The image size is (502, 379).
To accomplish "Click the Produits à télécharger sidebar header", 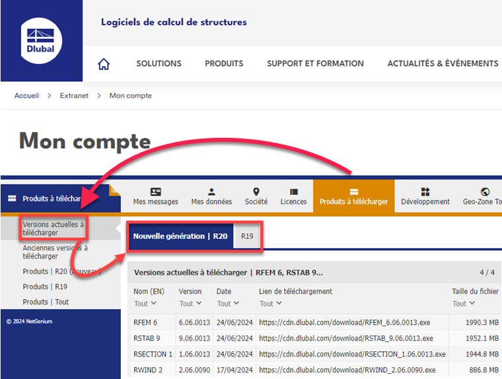I will [x=60, y=199].
